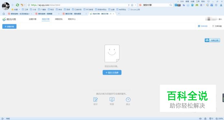Click the status bar shield counter icon
The width and height of the screenshot is (224, 120).
(211, 119)
